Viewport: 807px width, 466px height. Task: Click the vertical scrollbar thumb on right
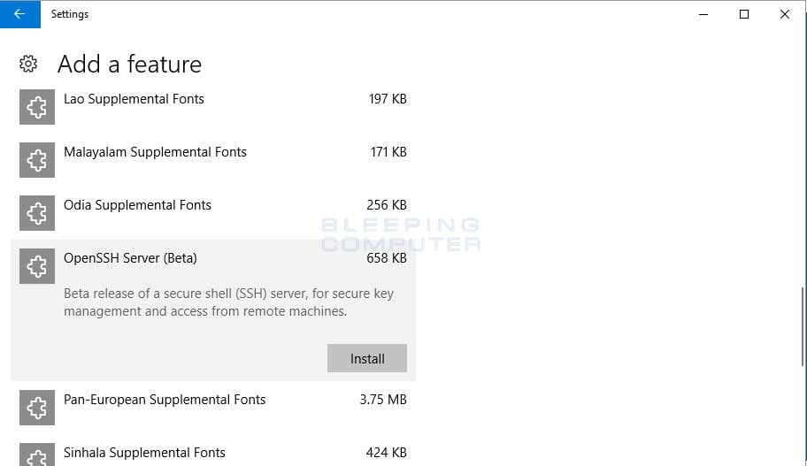pyautogui.click(x=803, y=326)
